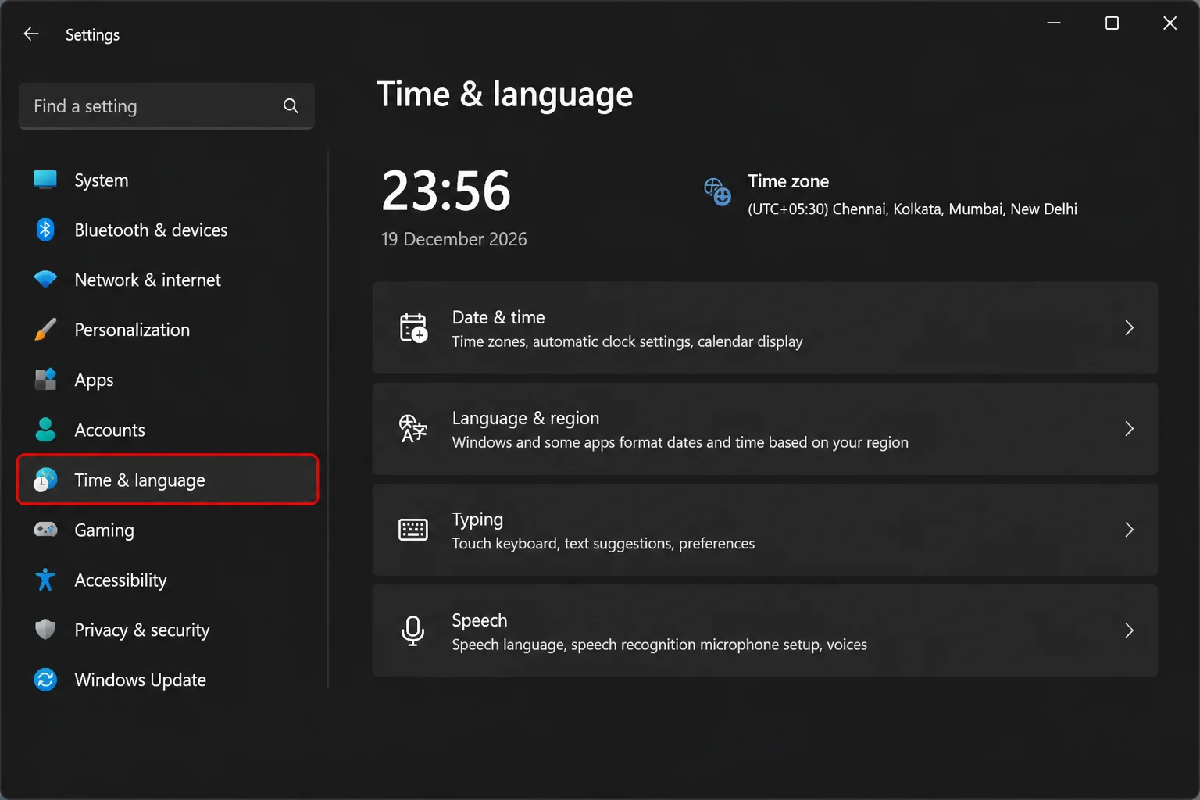Click the Gaming controller icon
This screenshot has height=800, width=1200.
pyautogui.click(x=45, y=530)
